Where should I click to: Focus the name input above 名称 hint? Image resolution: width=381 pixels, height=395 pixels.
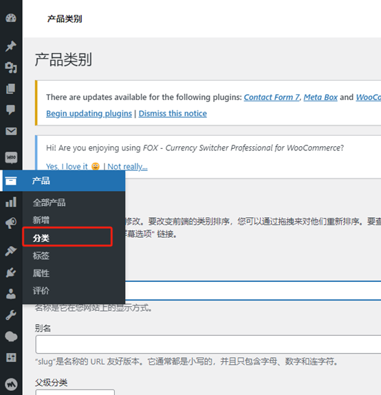(253, 290)
